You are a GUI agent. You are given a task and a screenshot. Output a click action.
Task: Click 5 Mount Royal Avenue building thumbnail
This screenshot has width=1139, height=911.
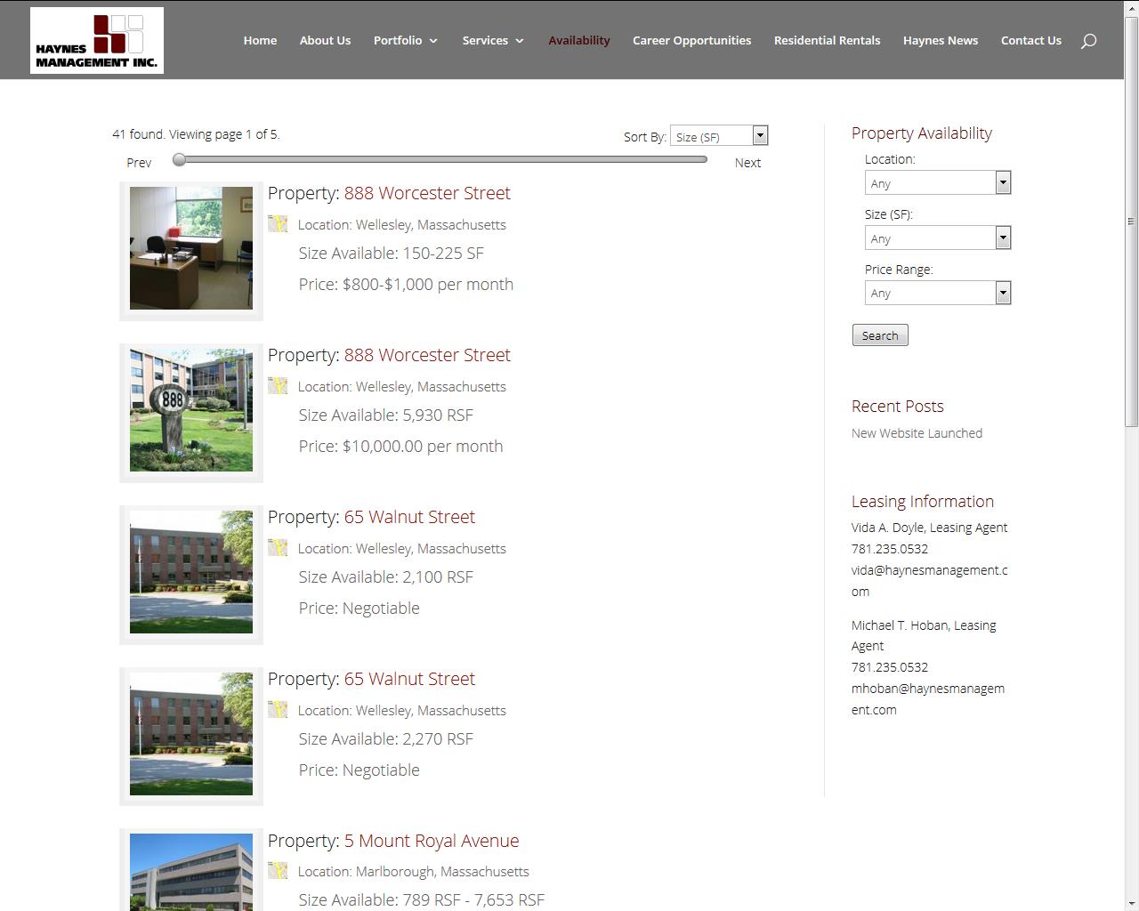pyautogui.click(x=191, y=872)
